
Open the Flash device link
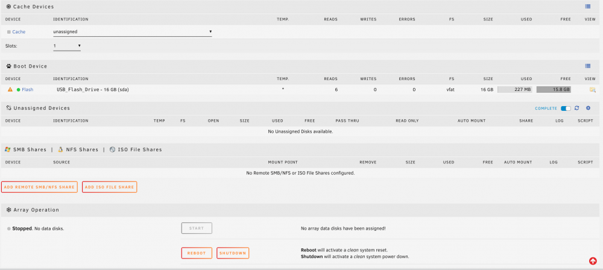click(x=27, y=90)
